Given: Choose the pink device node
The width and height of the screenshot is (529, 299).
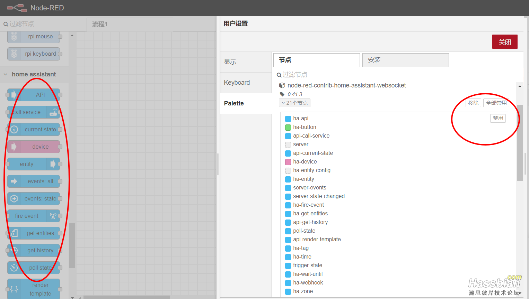Looking at the screenshot, I should 34,147.
